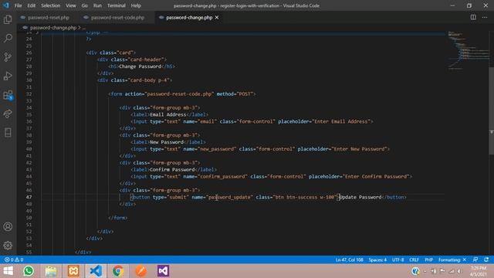Open the Search view in activity bar
This screenshot has height=278, width=494.
[8, 38]
